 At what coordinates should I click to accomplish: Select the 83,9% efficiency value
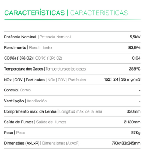[134, 48]
